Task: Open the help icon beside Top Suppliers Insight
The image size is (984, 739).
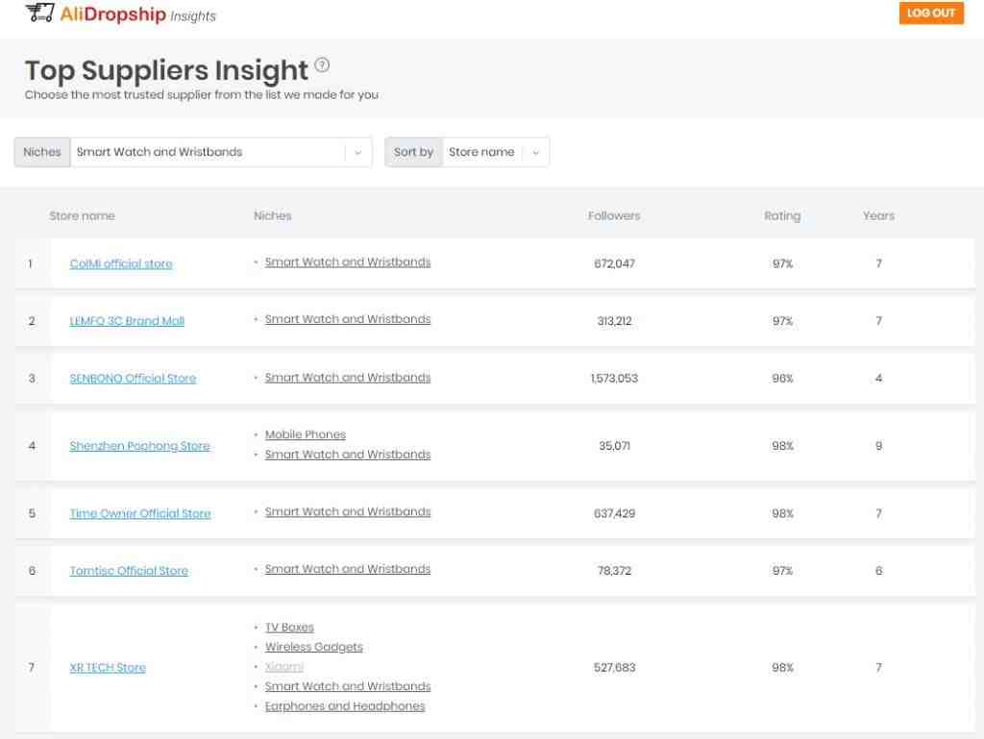Action: pos(322,64)
